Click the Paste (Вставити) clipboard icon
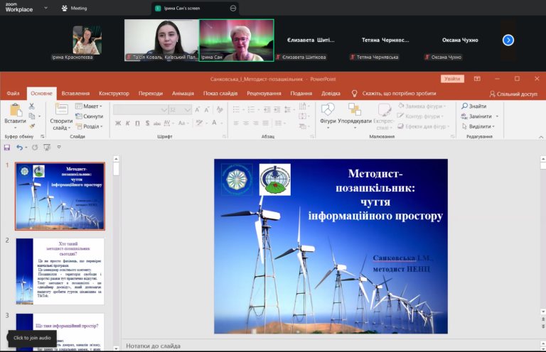This screenshot has height=352, width=546. tap(15, 111)
